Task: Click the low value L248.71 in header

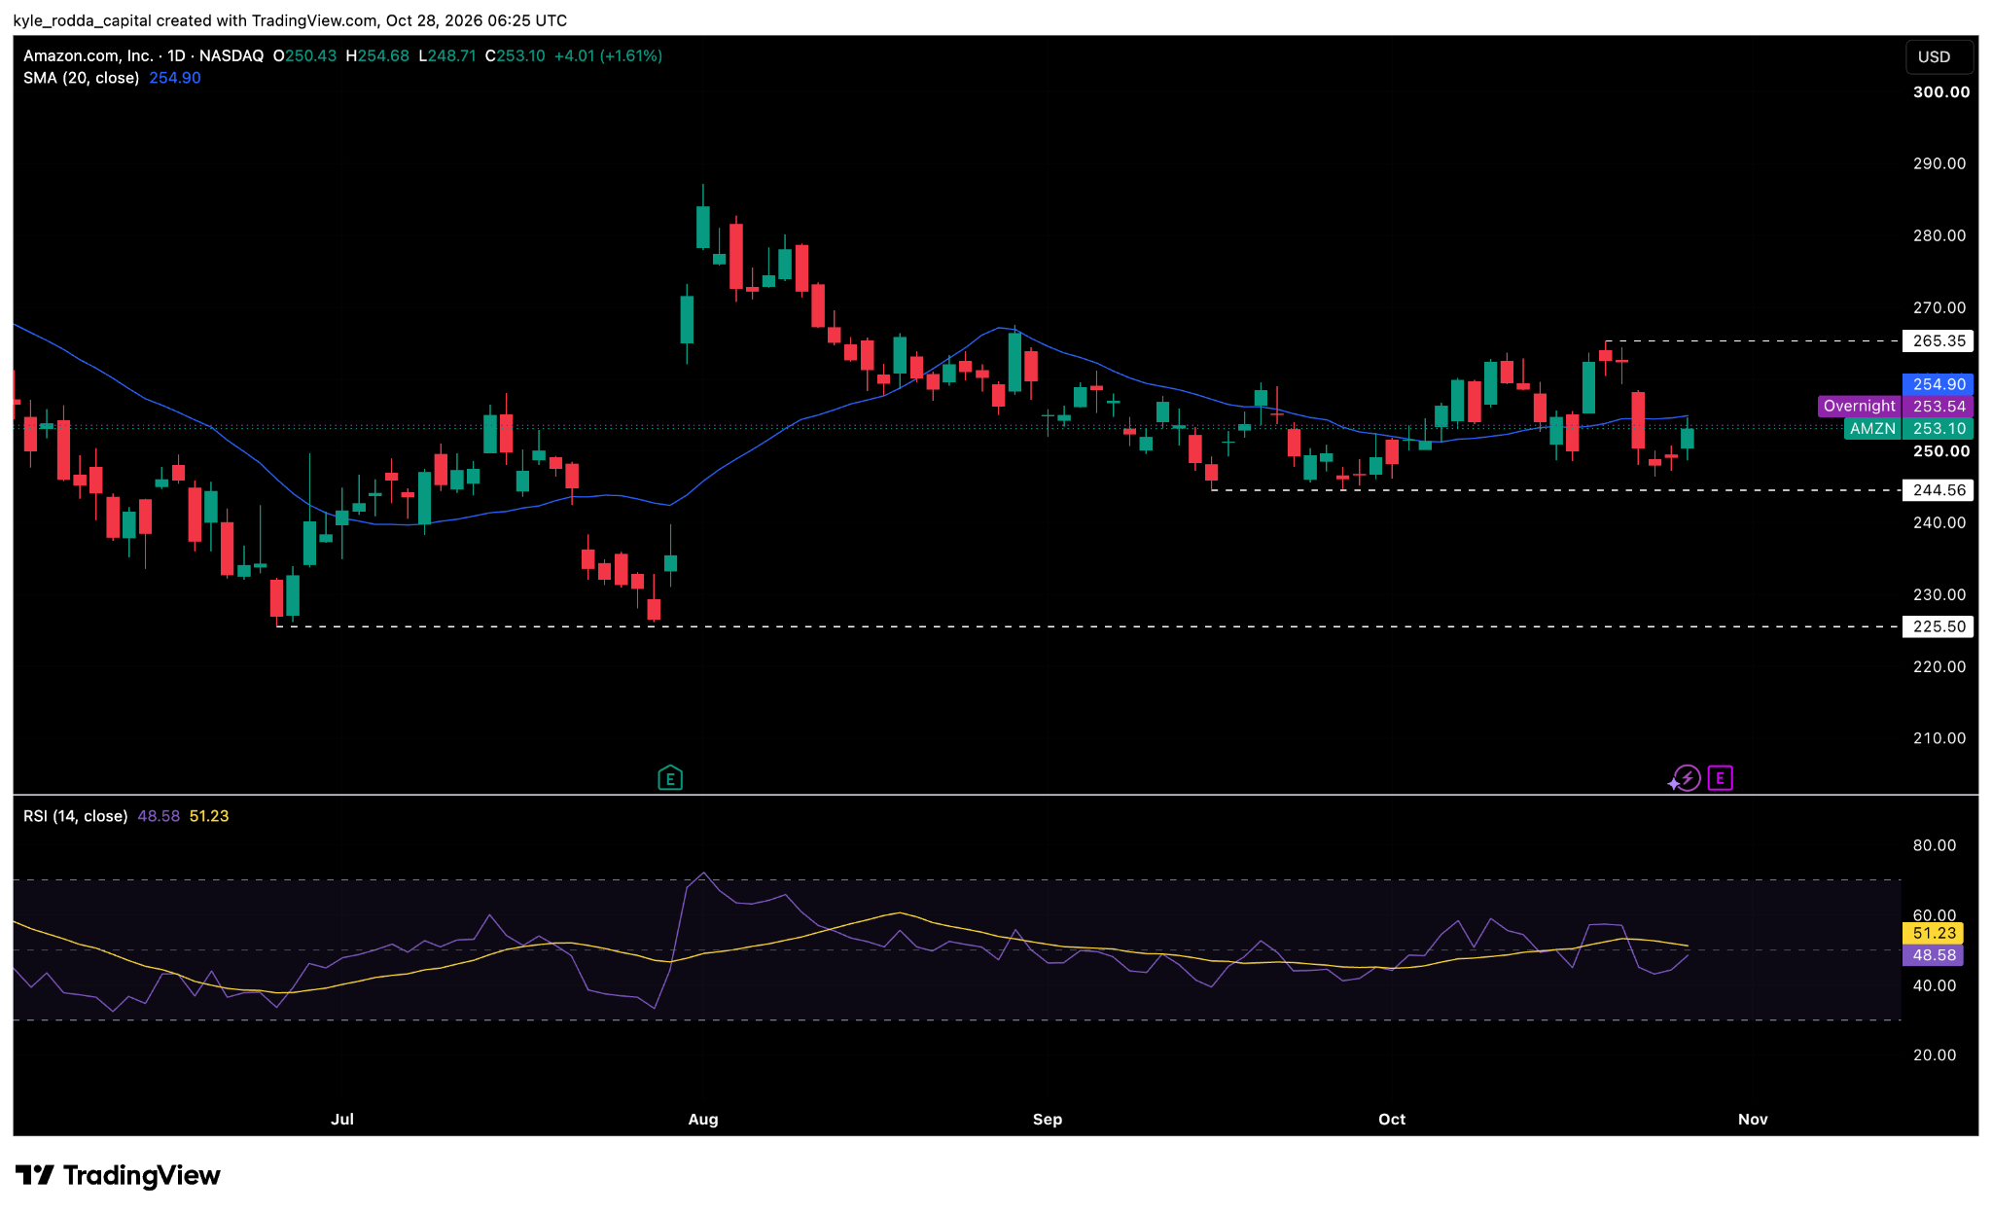Action: tap(447, 55)
